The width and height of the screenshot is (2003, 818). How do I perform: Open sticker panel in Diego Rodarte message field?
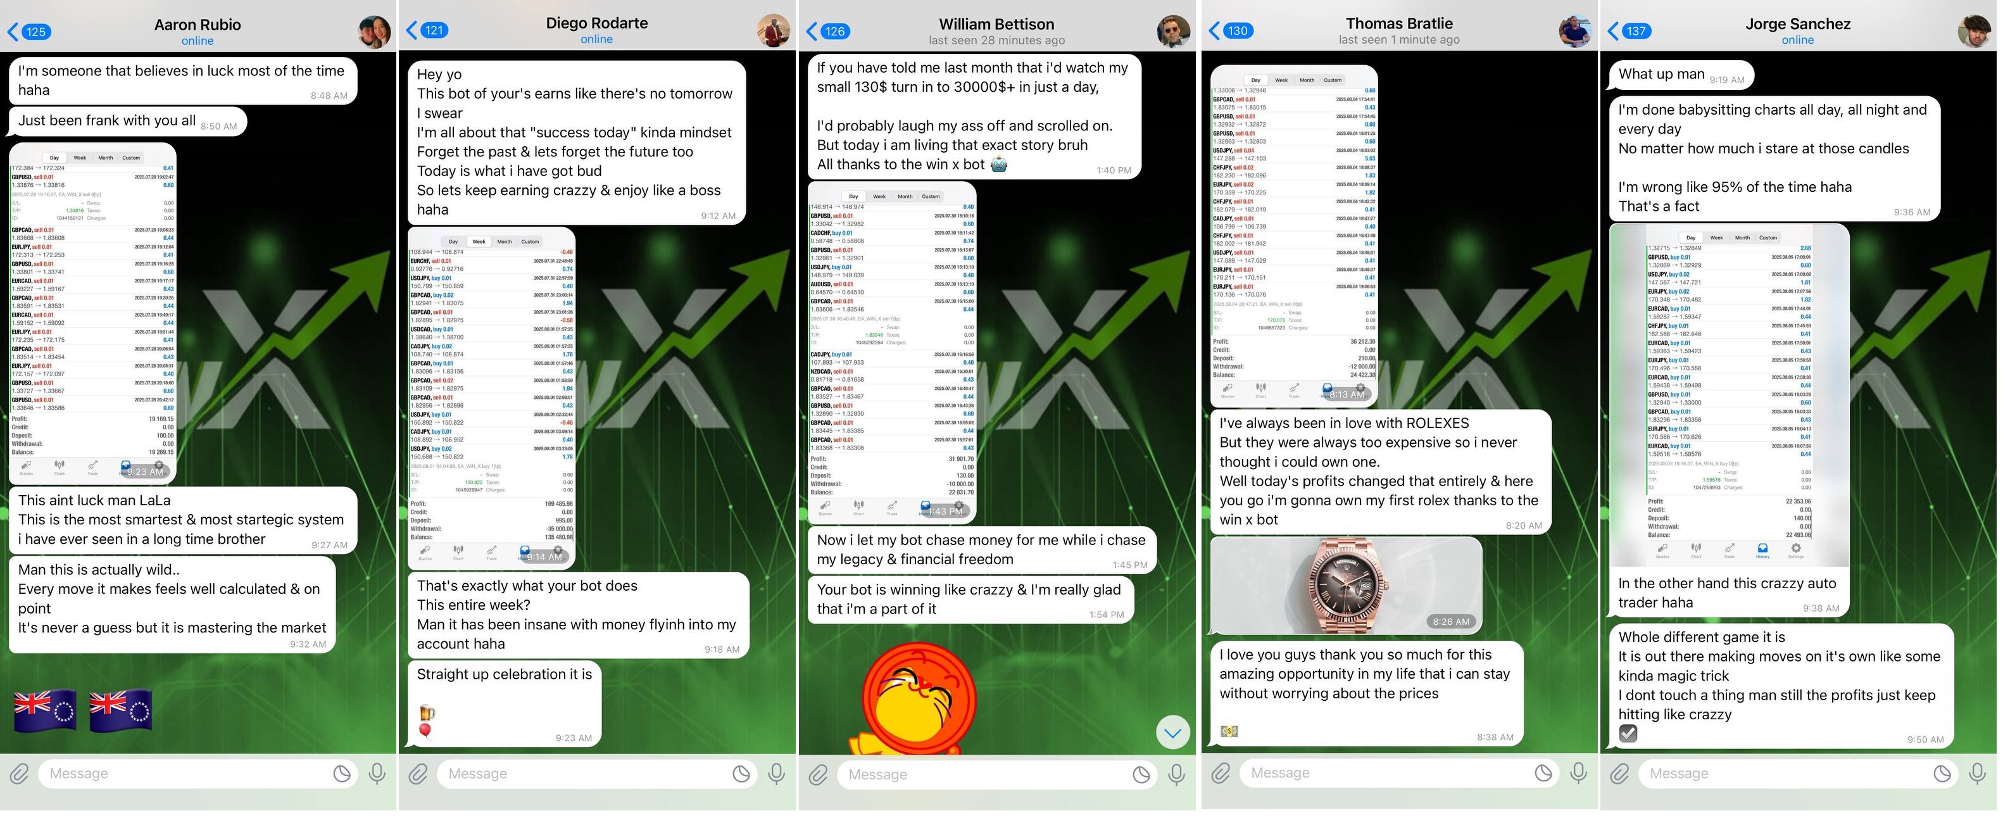pyautogui.click(x=741, y=774)
